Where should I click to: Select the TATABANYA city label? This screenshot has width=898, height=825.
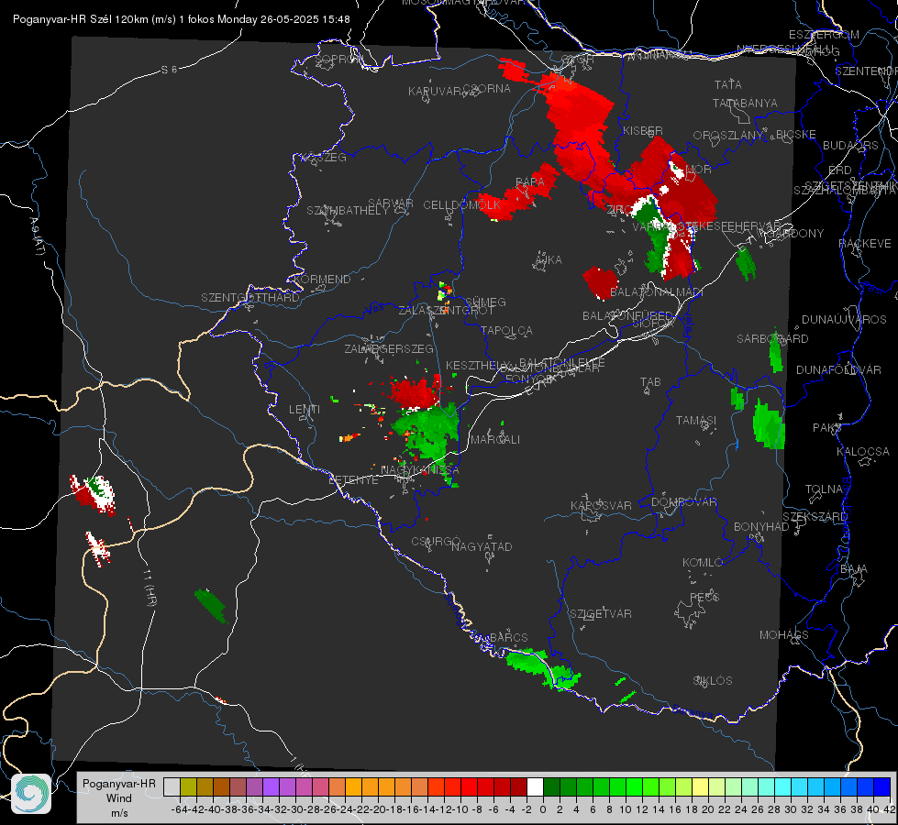pyautogui.click(x=745, y=103)
